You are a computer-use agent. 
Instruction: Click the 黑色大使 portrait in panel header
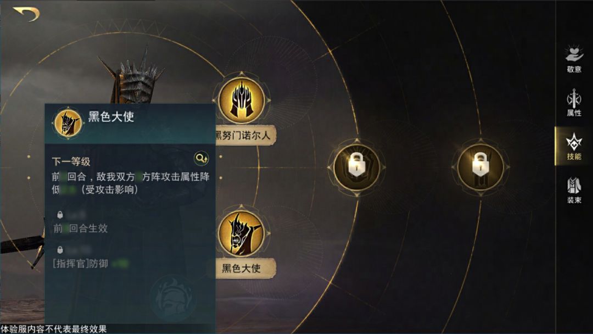pyautogui.click(x=68, y=123)
